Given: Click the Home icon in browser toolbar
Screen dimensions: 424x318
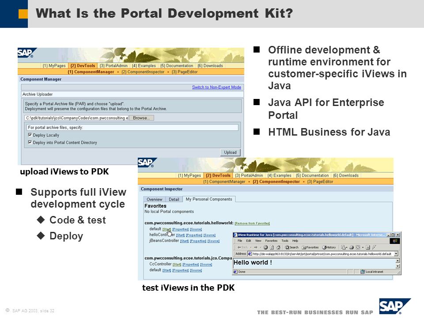Looking at the screenshot, I should tap(278, 247).
